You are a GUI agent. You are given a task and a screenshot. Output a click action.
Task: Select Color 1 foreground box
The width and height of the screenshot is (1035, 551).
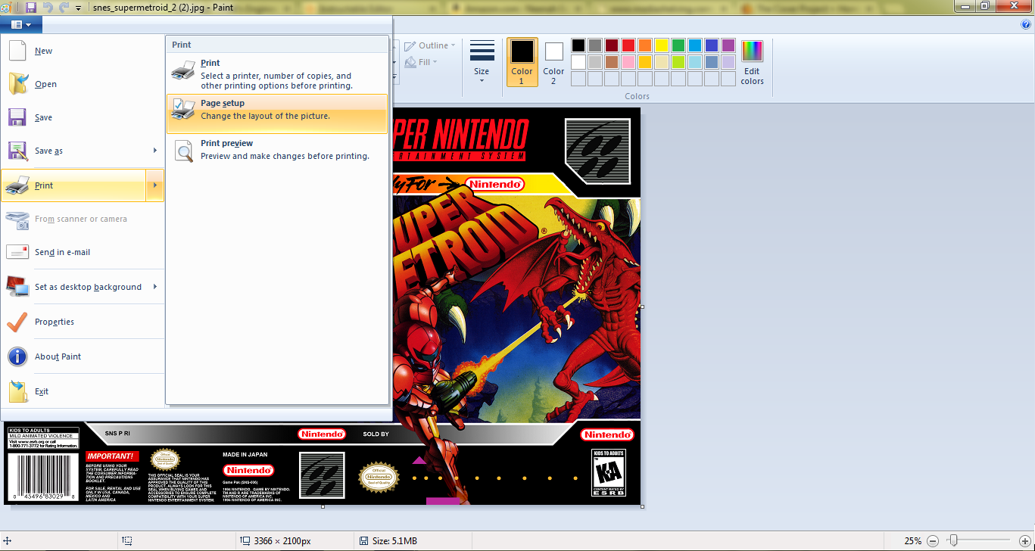[522, 62]
